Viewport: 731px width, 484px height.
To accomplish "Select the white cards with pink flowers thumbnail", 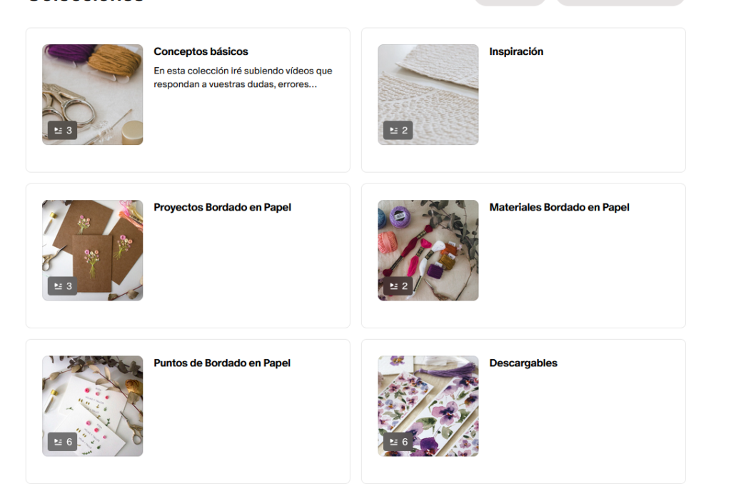I will pos(92,406).
